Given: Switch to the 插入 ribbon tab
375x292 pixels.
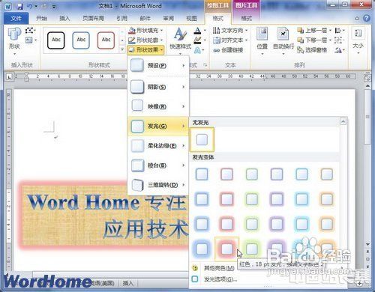Looking at the screenshot, I should (64, 18).
